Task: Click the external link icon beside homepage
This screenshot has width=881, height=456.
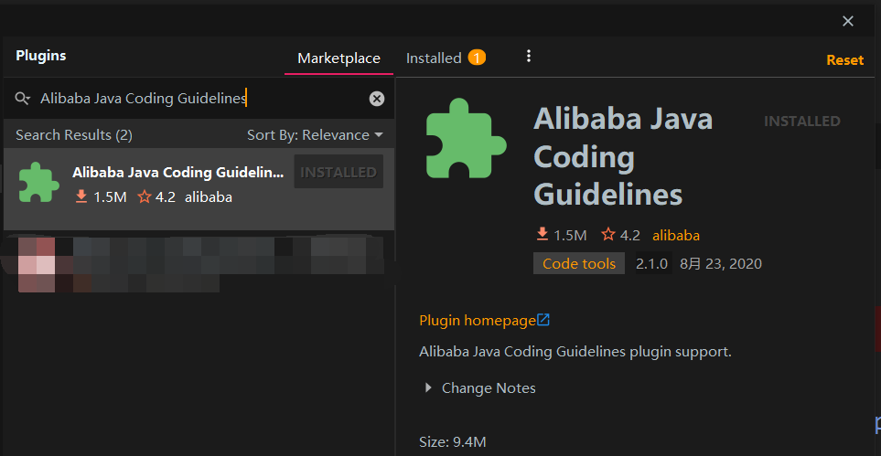Action: click(543, 320)
